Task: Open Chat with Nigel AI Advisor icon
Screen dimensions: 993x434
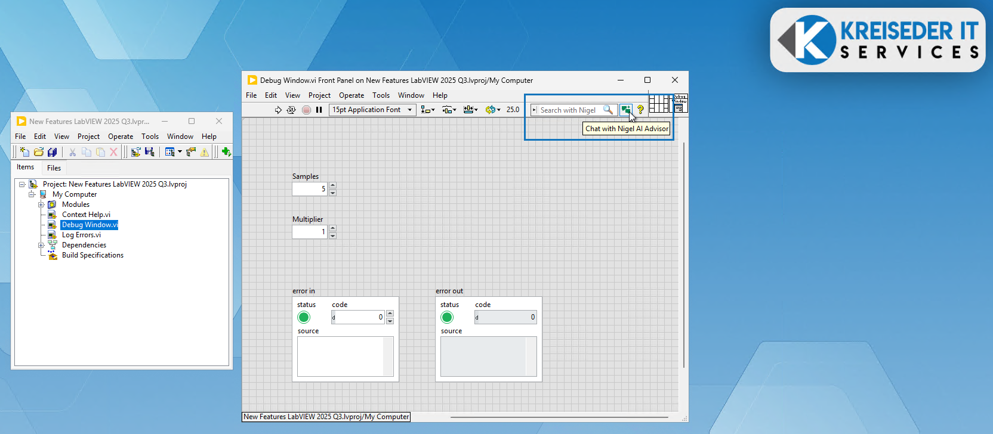Action: pyautogui.click(x=625, y=110)
